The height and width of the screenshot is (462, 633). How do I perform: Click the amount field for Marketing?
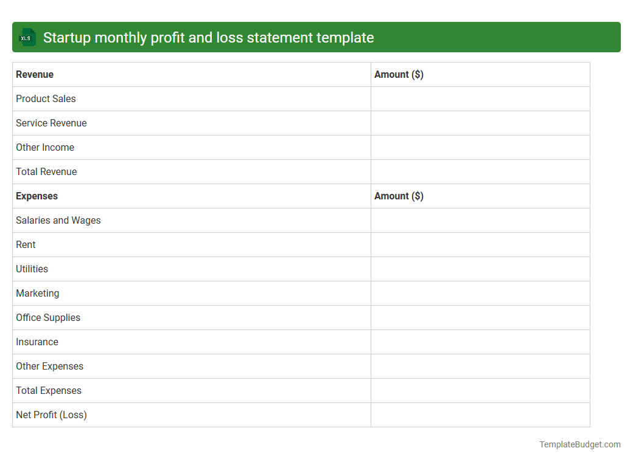coord(480,293)
